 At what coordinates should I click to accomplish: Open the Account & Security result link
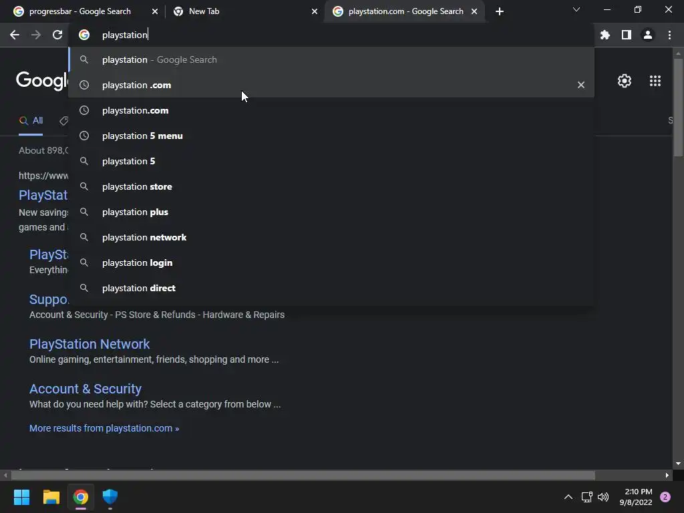(85, 389)
